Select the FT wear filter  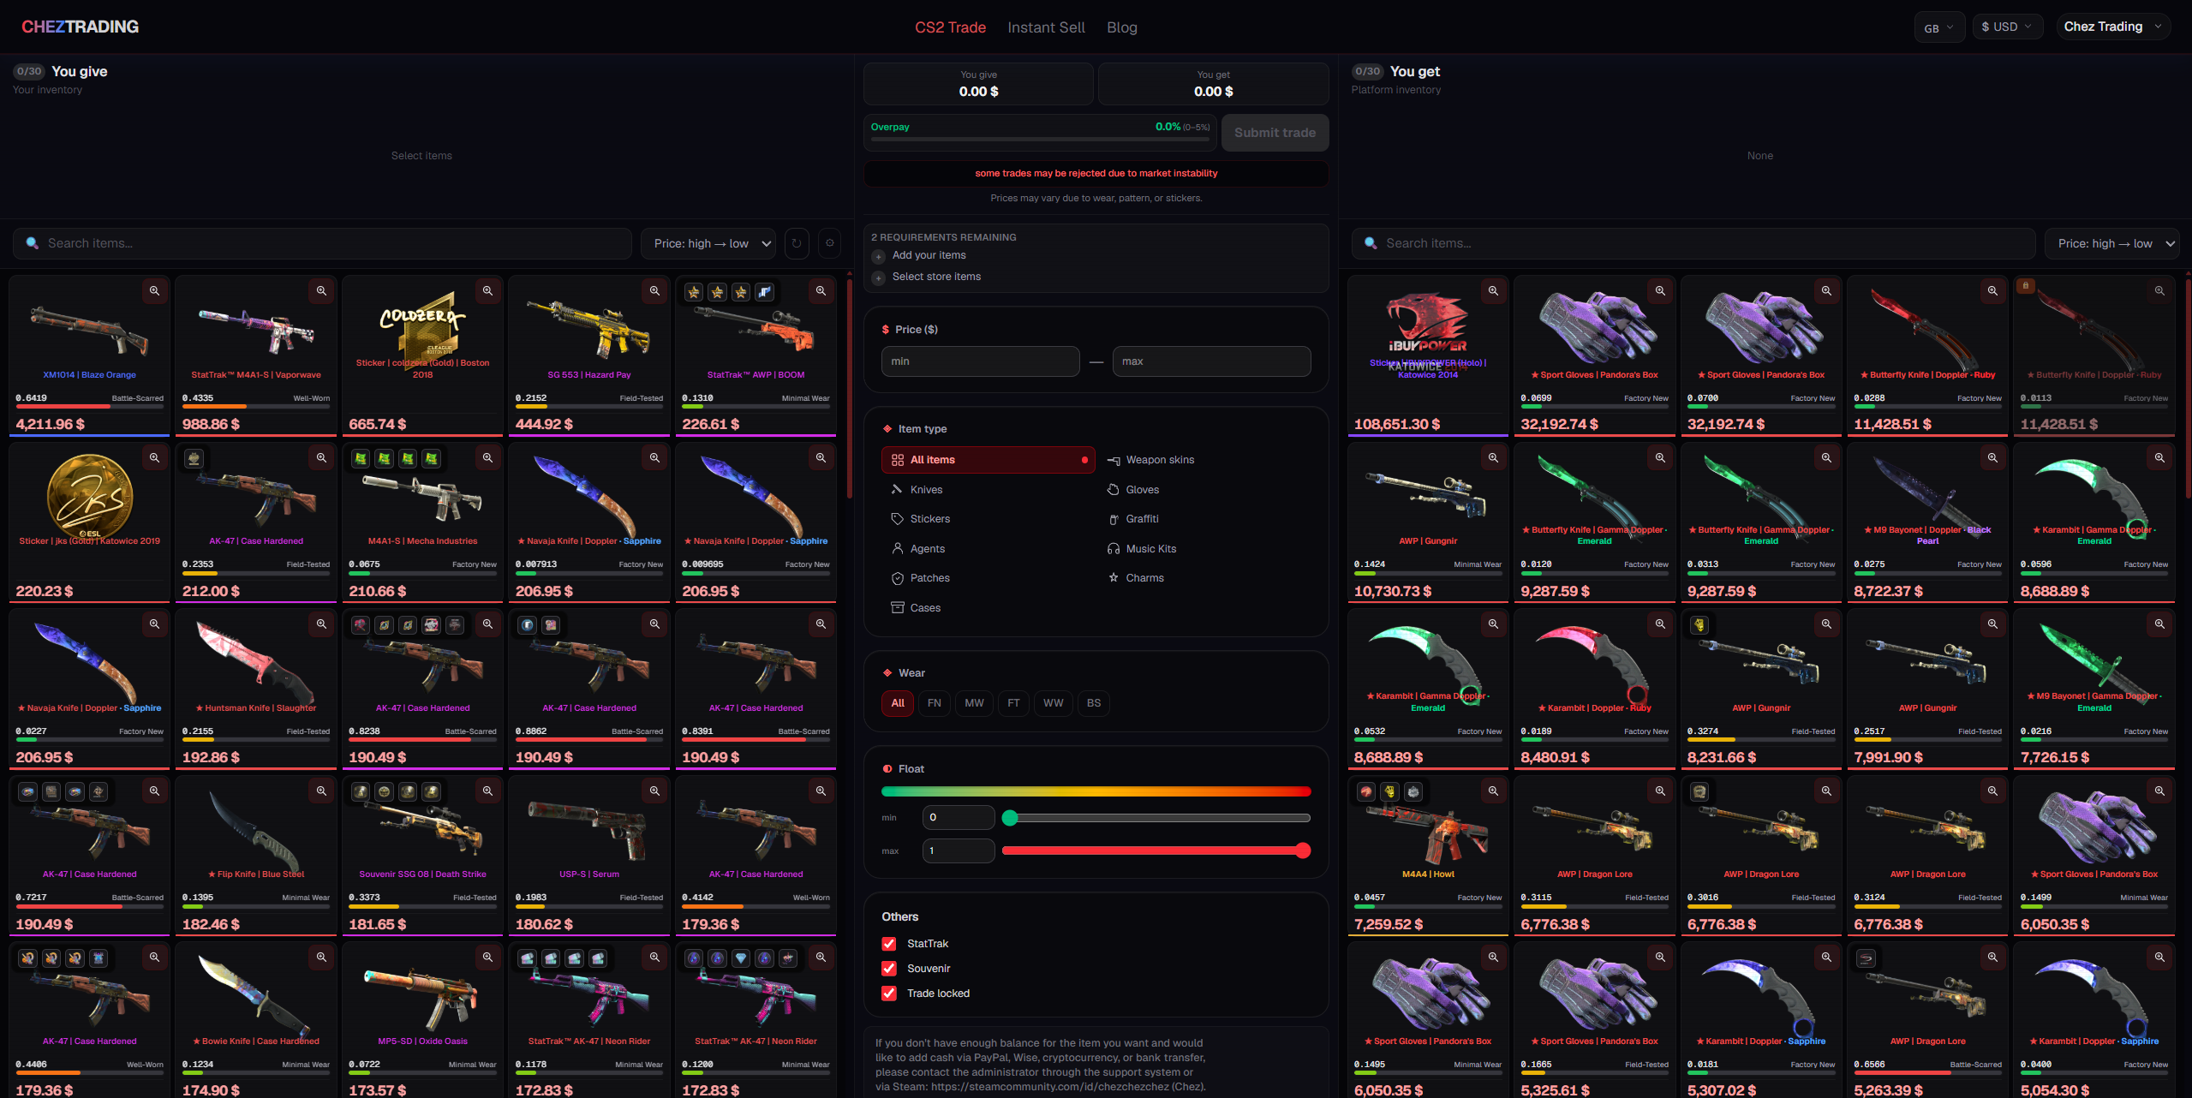click(x=1013, y=703)
